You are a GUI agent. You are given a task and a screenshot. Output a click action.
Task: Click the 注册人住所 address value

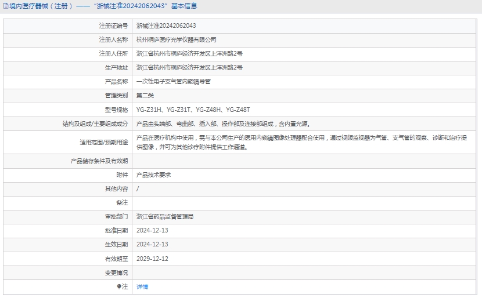point(189,54)
